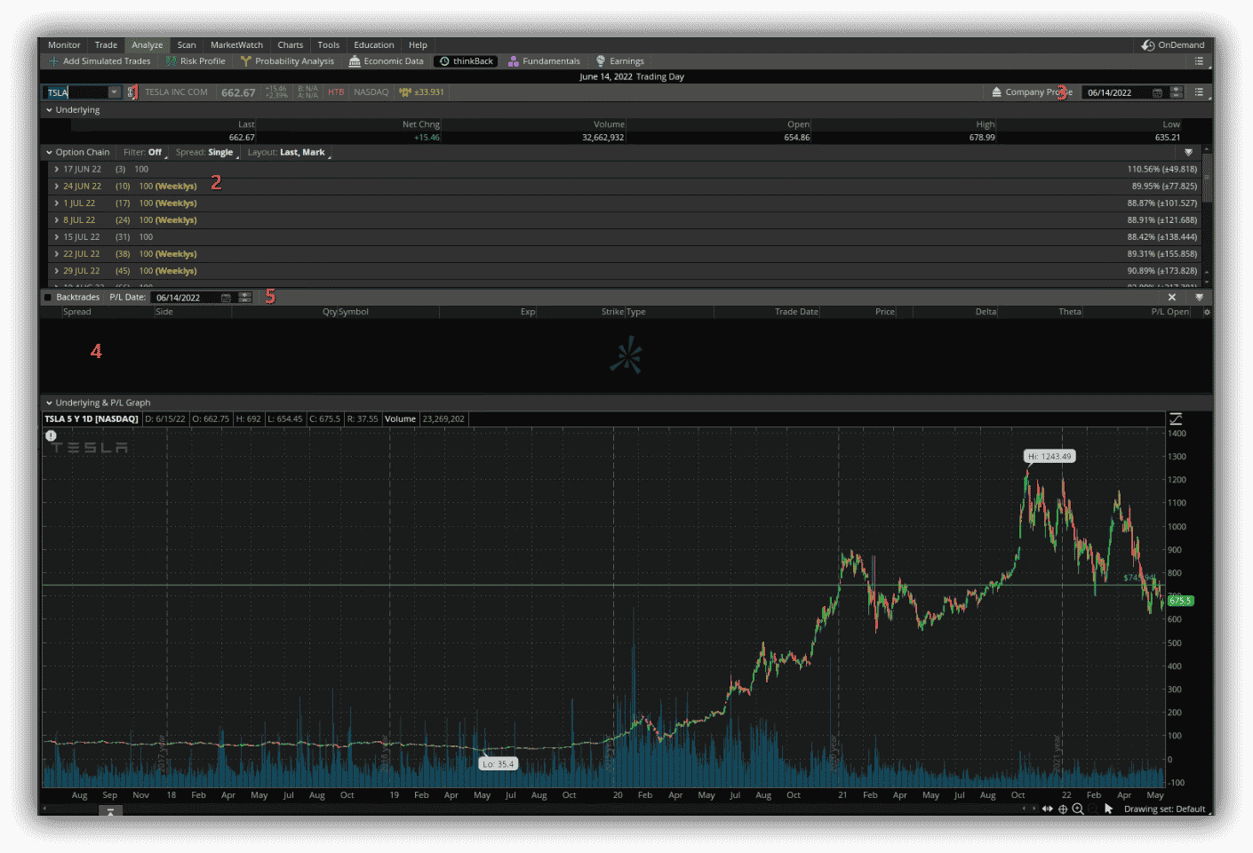The height and width of the screenshot is (853, 1253).
Task: Open the Layout: Last, Mark dropdown
Action: point(288,153)
